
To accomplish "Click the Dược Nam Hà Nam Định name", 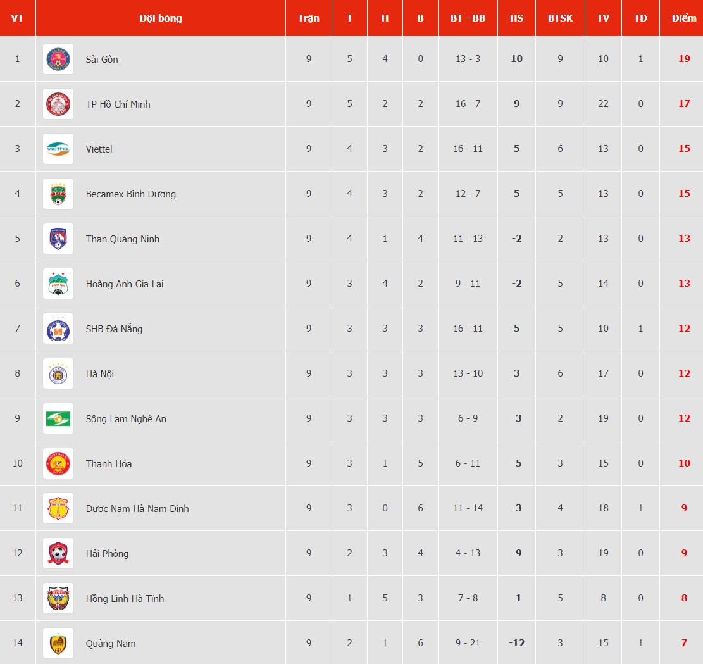I will (137, 509).
